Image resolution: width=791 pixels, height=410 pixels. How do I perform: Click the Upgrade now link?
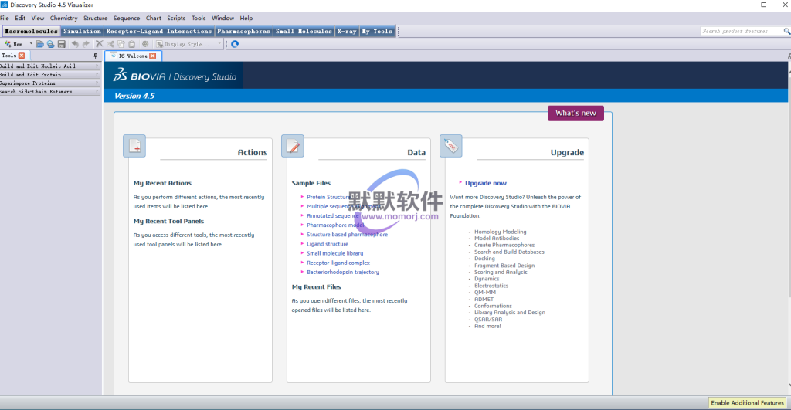486,183
